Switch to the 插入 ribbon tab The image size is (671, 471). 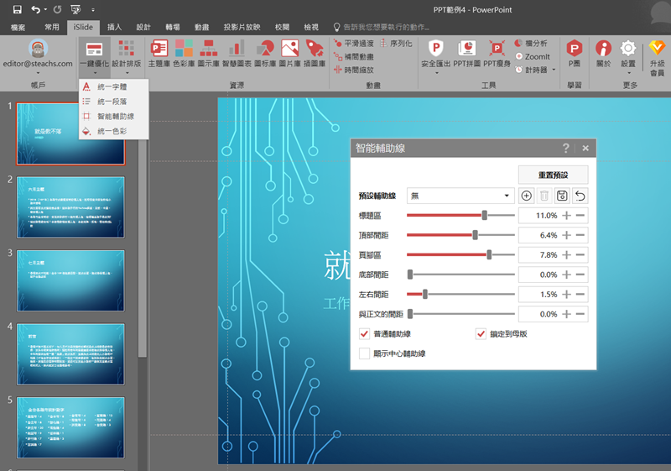pos(115,28)
